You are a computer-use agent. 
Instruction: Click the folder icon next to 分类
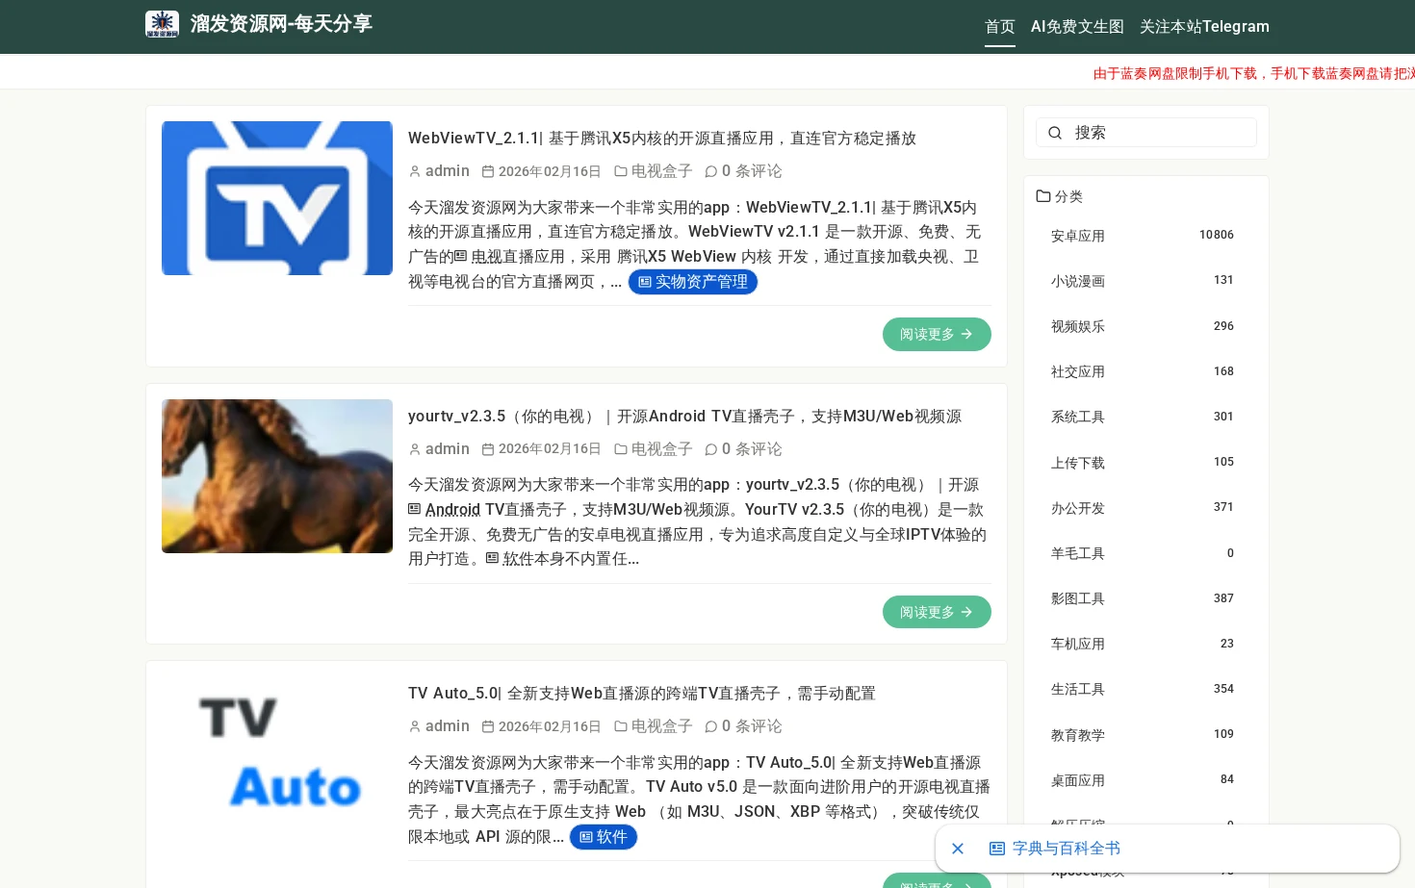click(1043, 196)
